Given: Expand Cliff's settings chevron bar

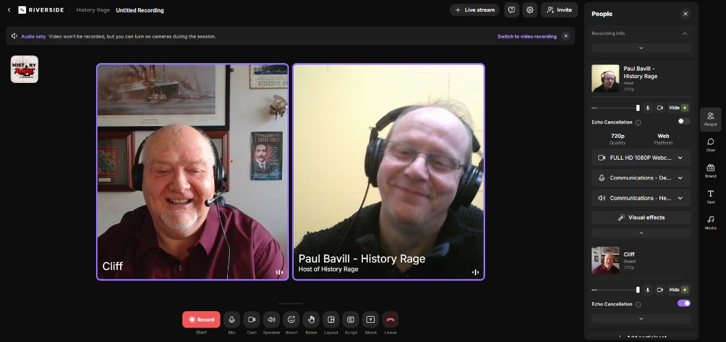Looking at the screenshot, I should (x=642, y=319).
